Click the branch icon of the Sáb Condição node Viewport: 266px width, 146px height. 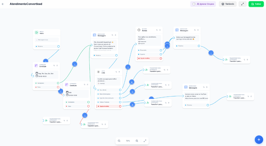66,84
